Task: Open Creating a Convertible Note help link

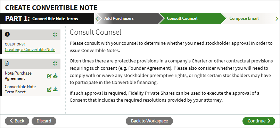Action: pyautogui.click(x=30, y=50)
